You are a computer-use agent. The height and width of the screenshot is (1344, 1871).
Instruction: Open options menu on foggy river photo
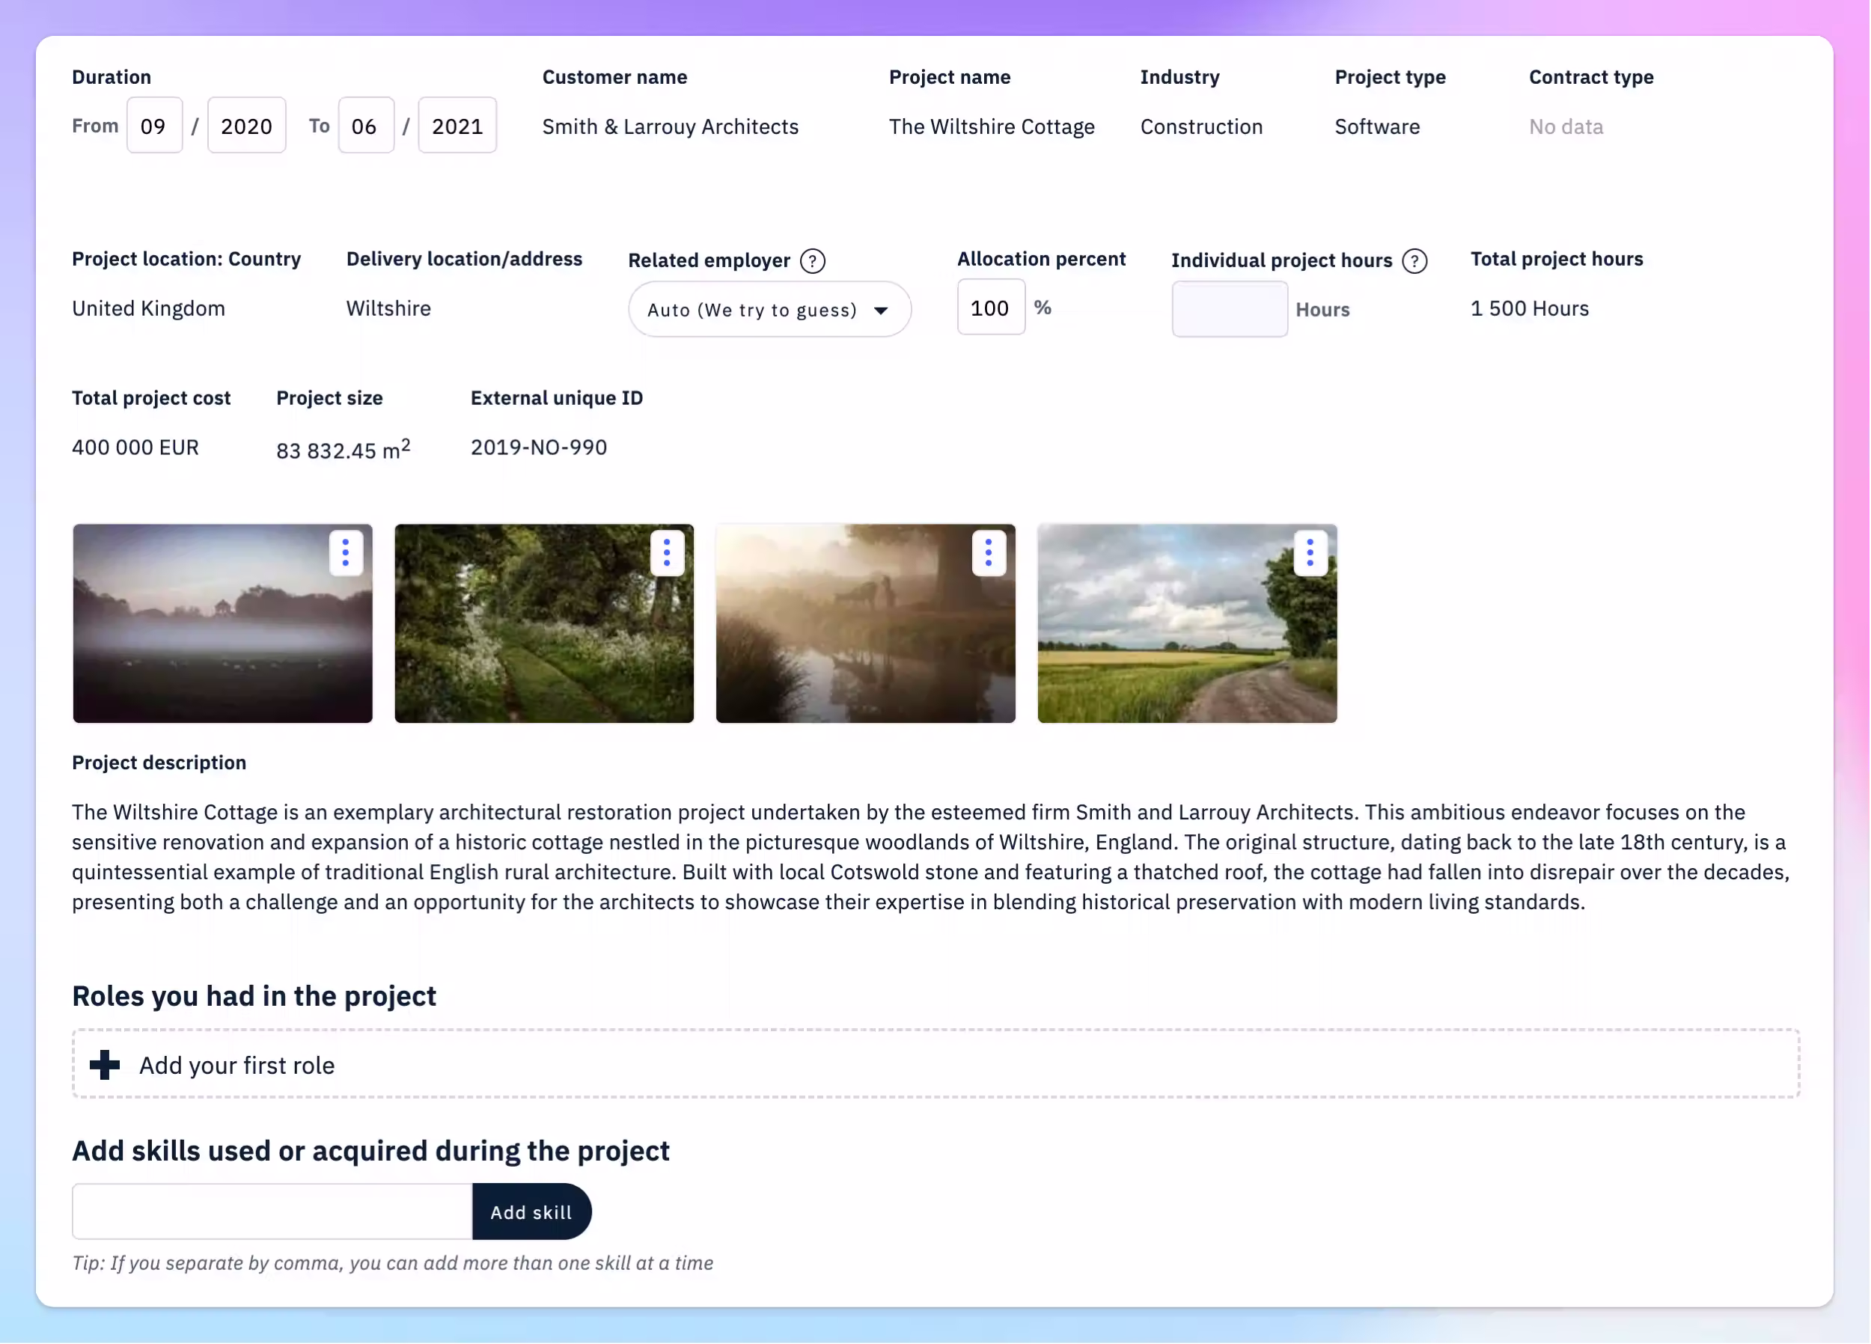tap(989, 552)
